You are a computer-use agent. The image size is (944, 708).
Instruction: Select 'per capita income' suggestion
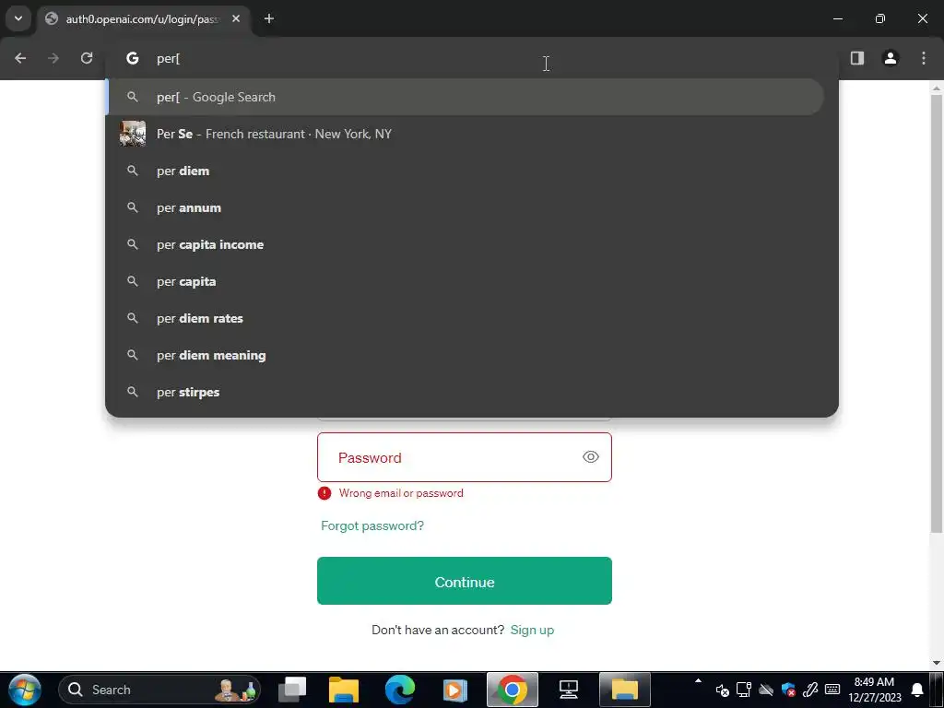click(465, 244)
